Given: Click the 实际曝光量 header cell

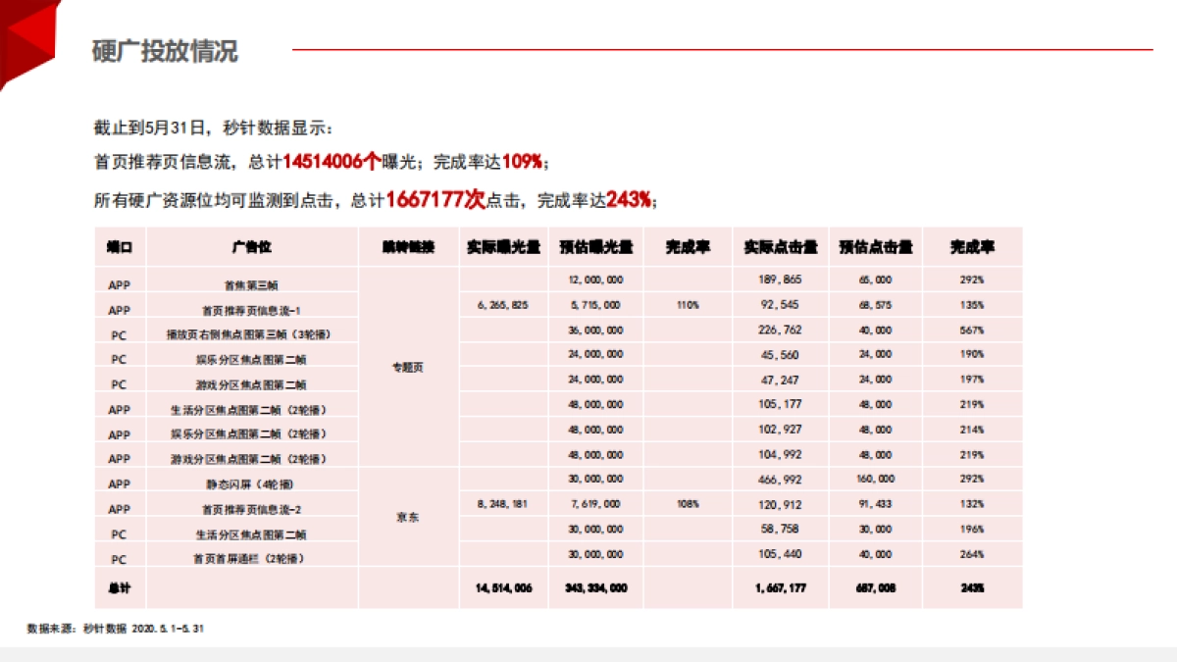Looking at the screenshot, I should tap(500, 248).
